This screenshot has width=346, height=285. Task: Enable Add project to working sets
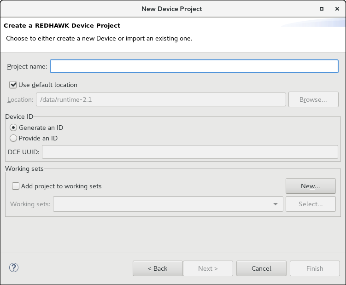coord(16,186)
